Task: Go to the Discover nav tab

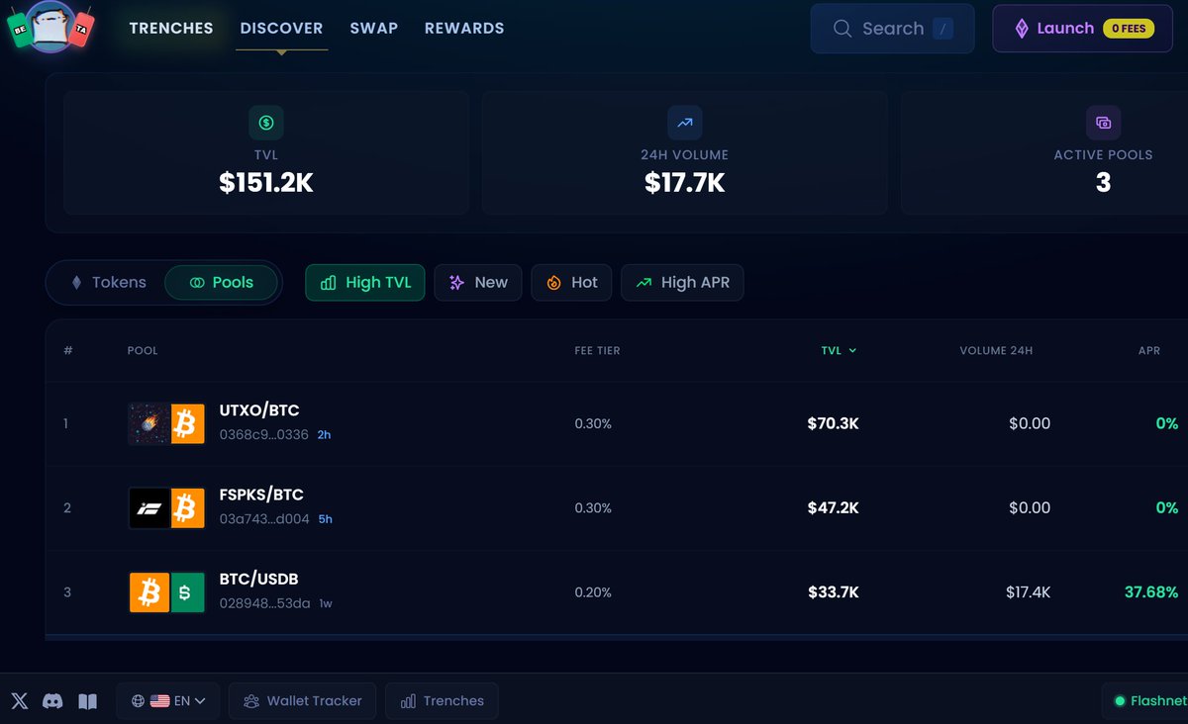Action: click(281, 28)
